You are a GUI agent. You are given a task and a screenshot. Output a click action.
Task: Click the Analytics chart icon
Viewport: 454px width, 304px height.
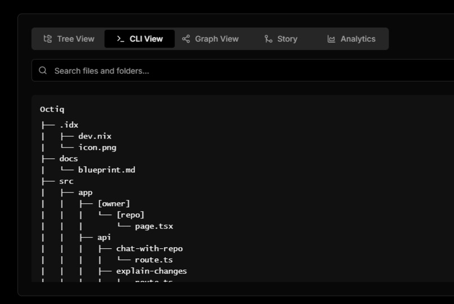point(331,39)
